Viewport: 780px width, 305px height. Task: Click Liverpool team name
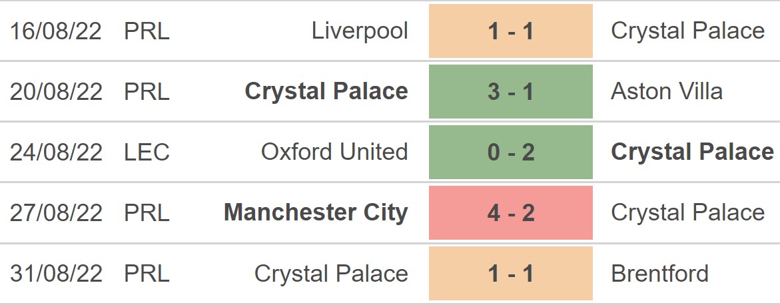(x=360, y=31)
